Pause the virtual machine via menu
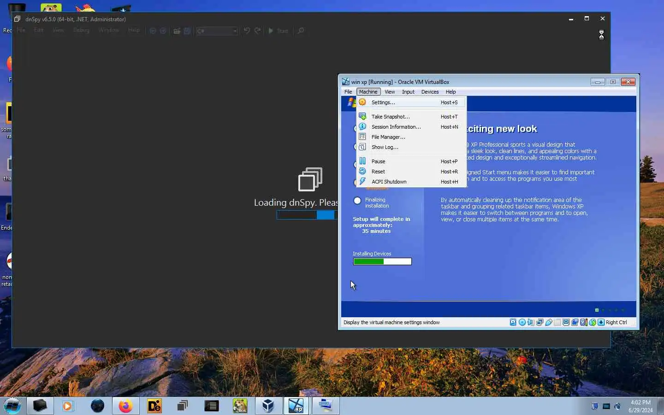This screenshot has height=415, width=664. tap(411, 161)
